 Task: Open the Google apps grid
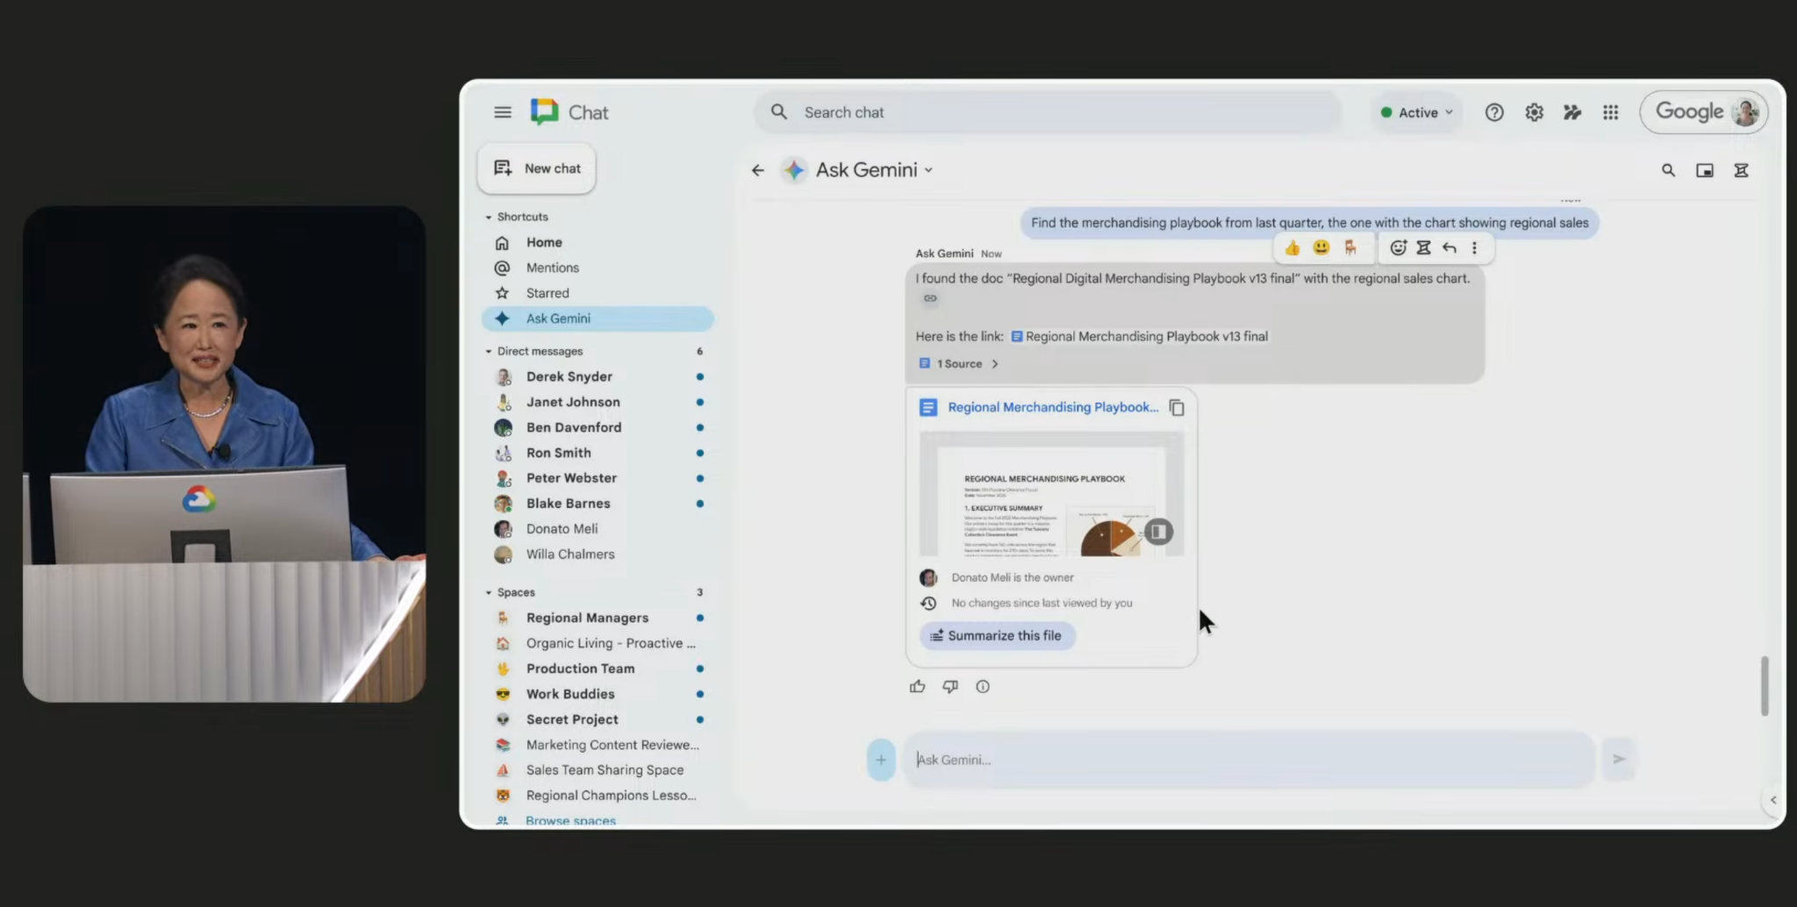click(1610, 112)
